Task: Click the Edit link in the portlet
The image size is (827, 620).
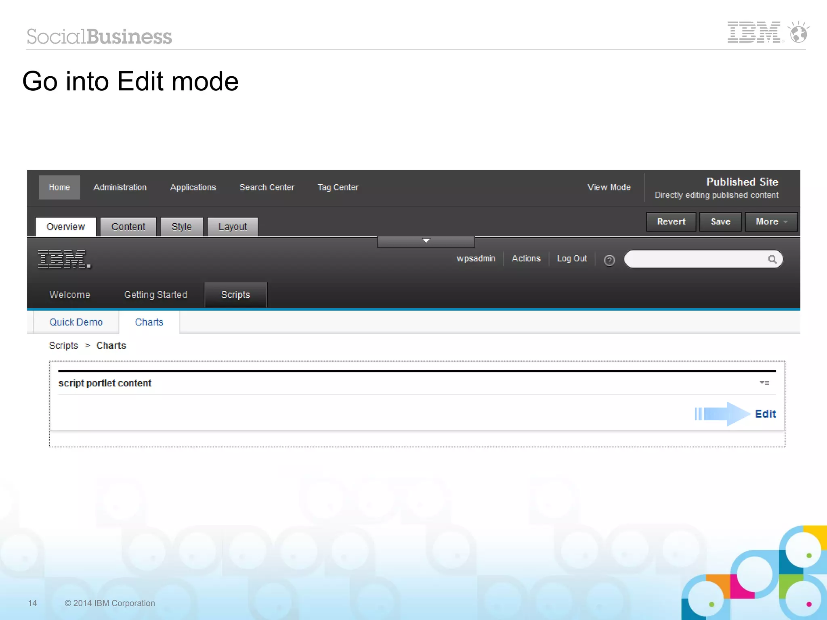Action: click(765, 414)
